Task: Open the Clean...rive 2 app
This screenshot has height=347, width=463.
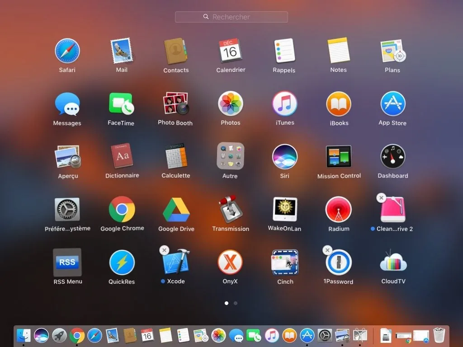Action: coord(393,210)
